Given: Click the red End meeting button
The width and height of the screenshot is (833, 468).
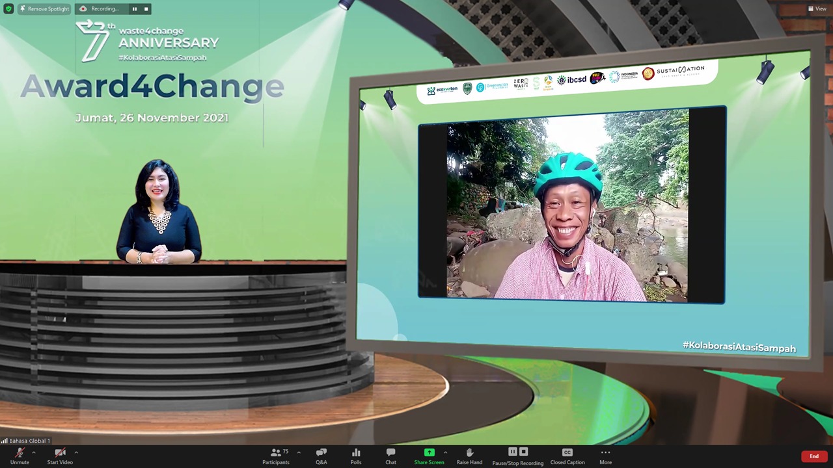Looking at the screenshot, I should point(814,456).
